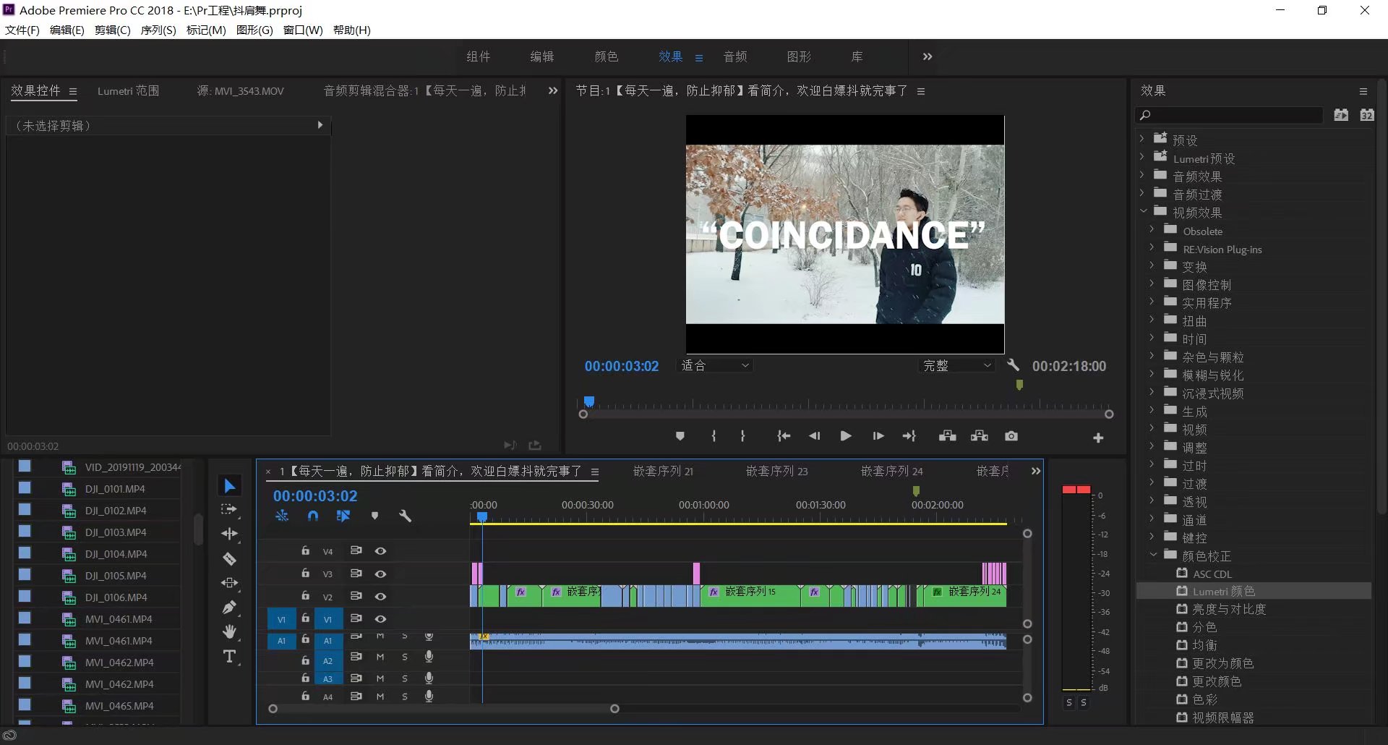Open the 窗口(W) menu
The height and width of the screenshot is (745, 1388).
[303, 30]
